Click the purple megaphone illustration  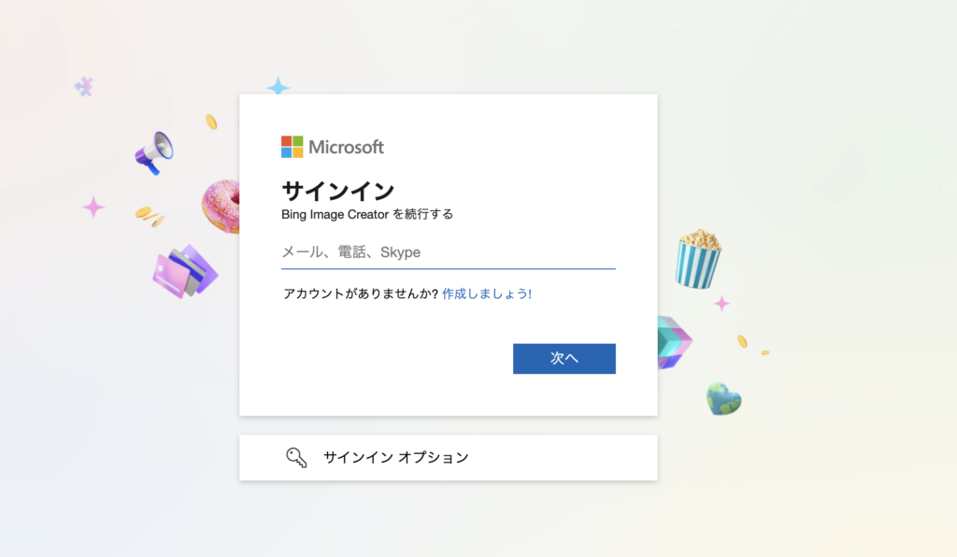coord(154,151)
